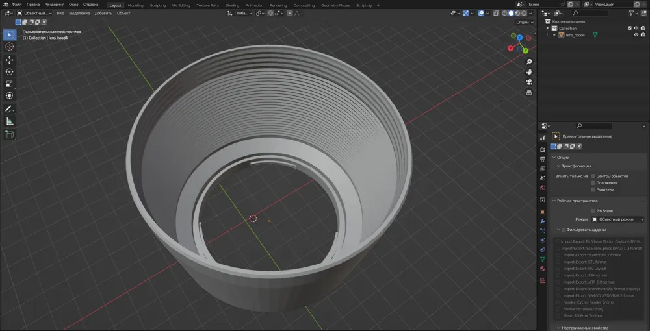
Task: Open the Опции dropdown in viewport
Action: (525, 22)
